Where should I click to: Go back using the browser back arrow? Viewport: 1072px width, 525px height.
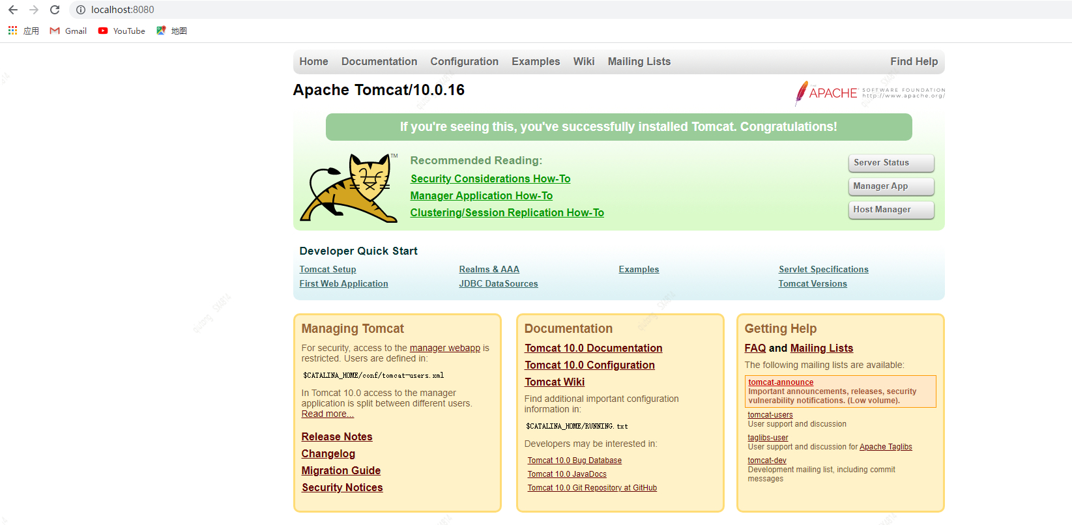[13, 10]
